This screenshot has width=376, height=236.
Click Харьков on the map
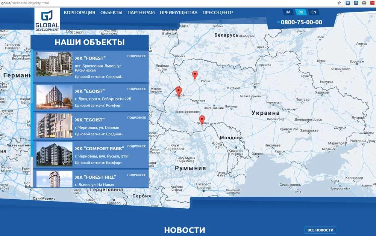click(x=322, y=93)
